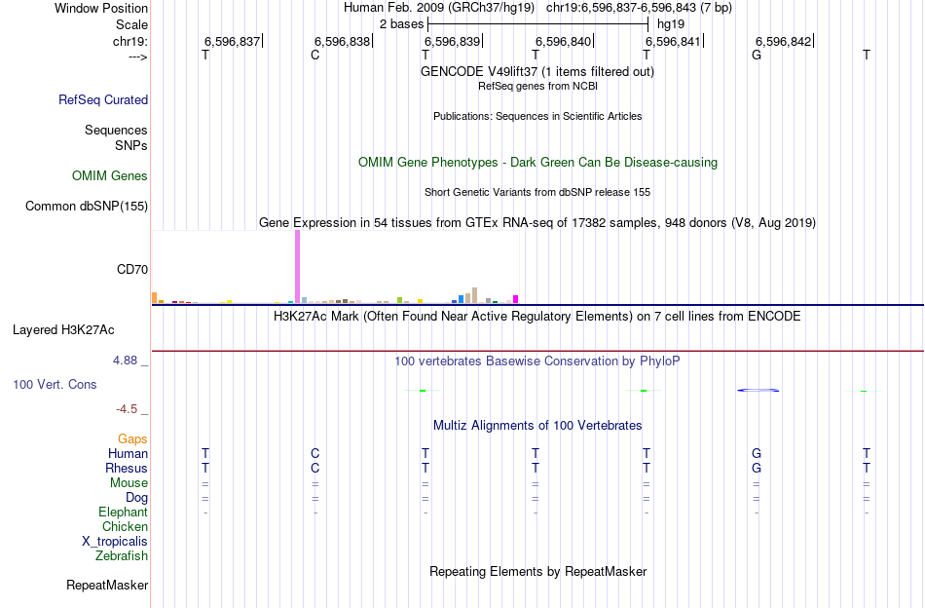Click the C base in the top sequence row
Viewport: 925px width, 608px height.
315,55
